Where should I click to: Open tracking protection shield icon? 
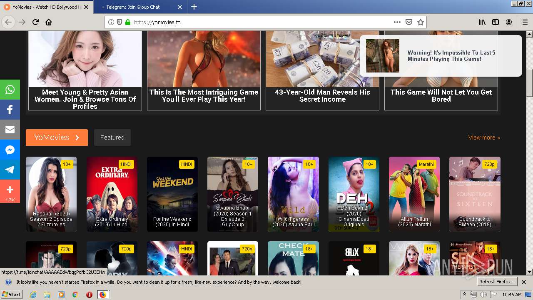(120, 22)
